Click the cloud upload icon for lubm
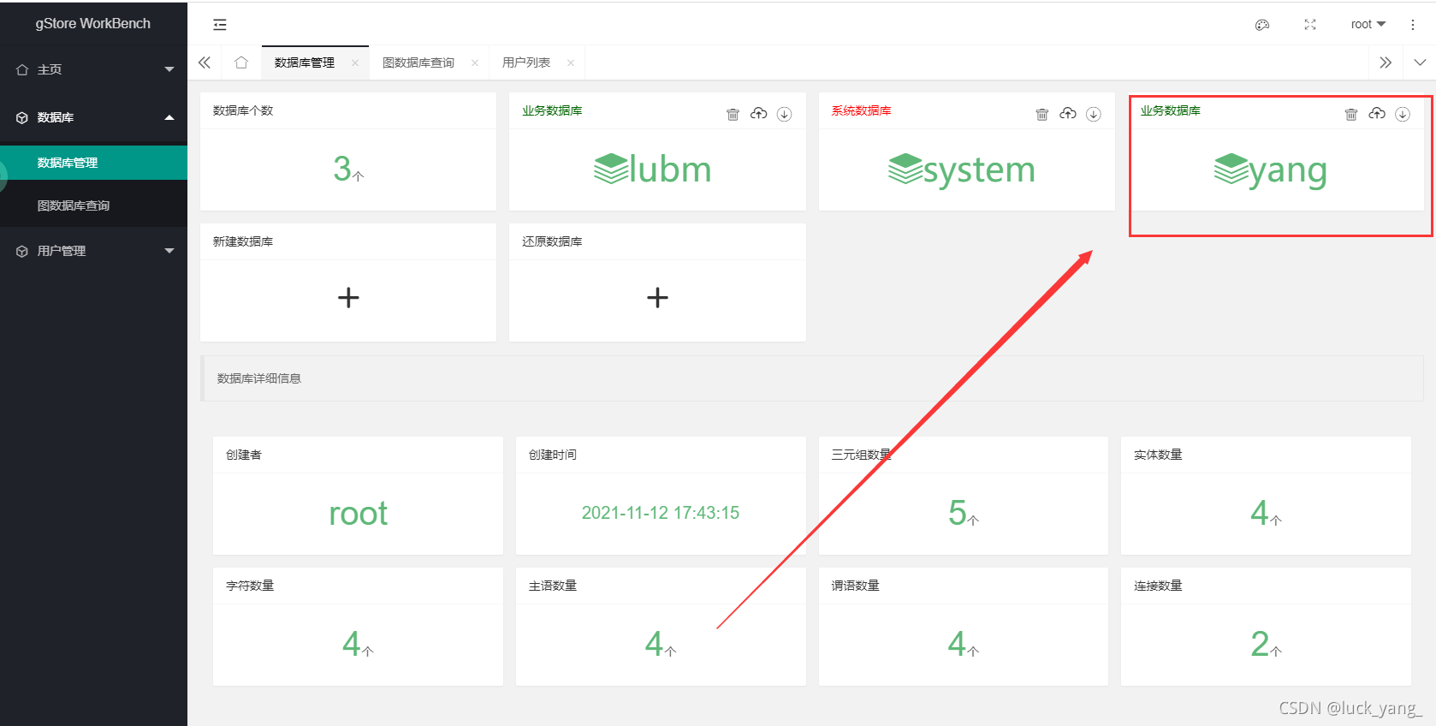 pos(758,113)
